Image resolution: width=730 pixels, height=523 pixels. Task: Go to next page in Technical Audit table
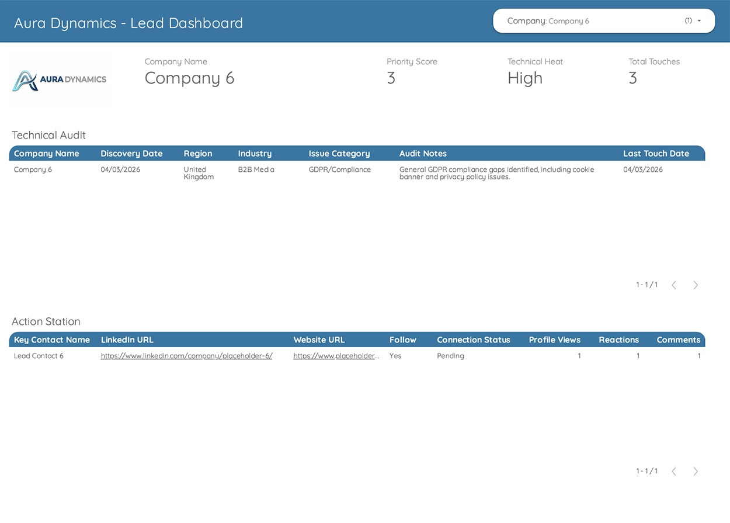[x=695, y=285]
